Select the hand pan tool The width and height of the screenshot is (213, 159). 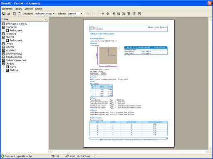(114, 14)
